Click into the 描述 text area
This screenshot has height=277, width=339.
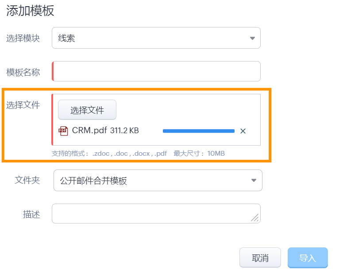[x=150, y=214]
